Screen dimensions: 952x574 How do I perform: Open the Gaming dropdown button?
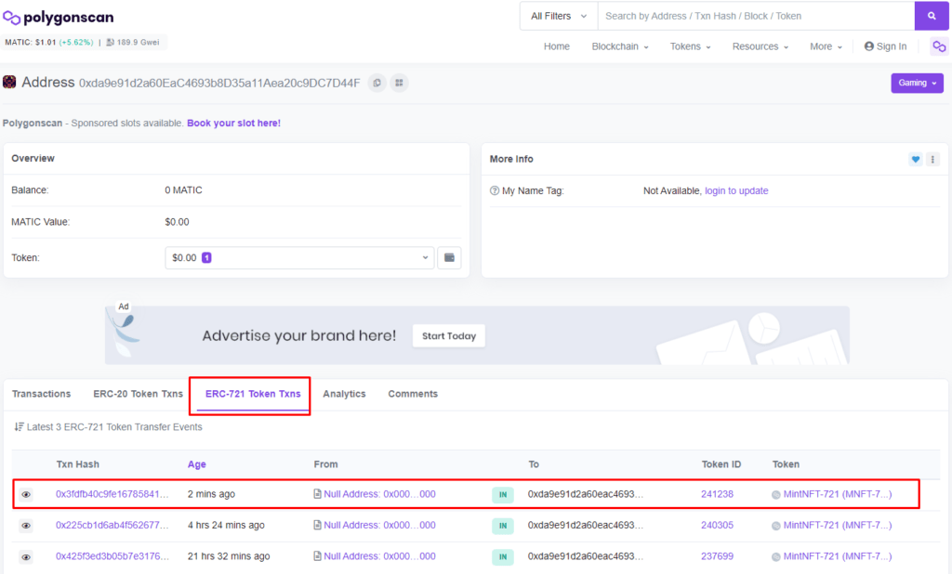coord(917,83)
